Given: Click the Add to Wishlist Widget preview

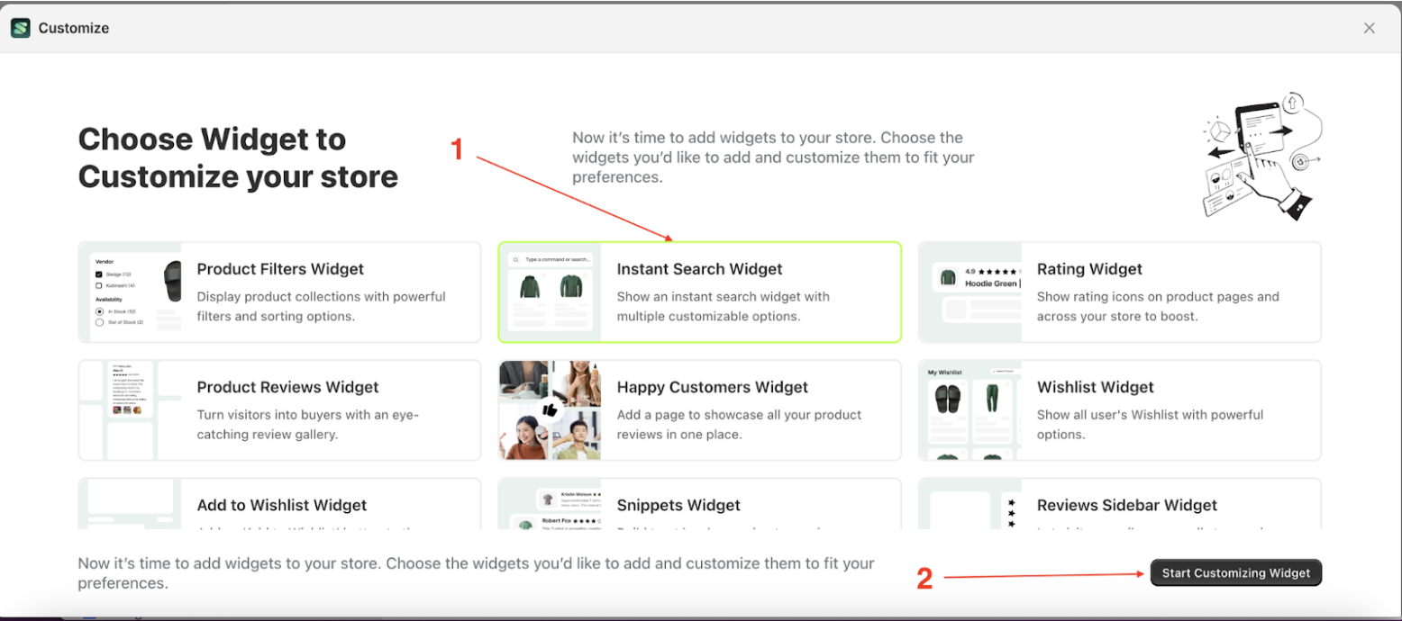Looking at the screenshot, I should (131, 506).
